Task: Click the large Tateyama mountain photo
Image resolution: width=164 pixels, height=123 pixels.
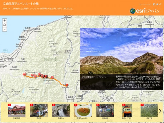Action: 121,51
